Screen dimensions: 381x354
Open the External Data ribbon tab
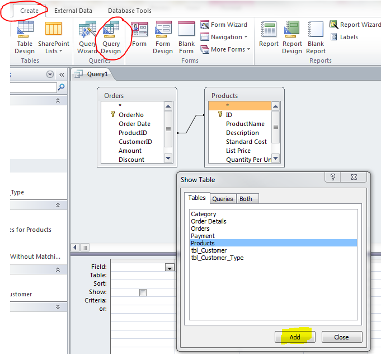[73, 11]
